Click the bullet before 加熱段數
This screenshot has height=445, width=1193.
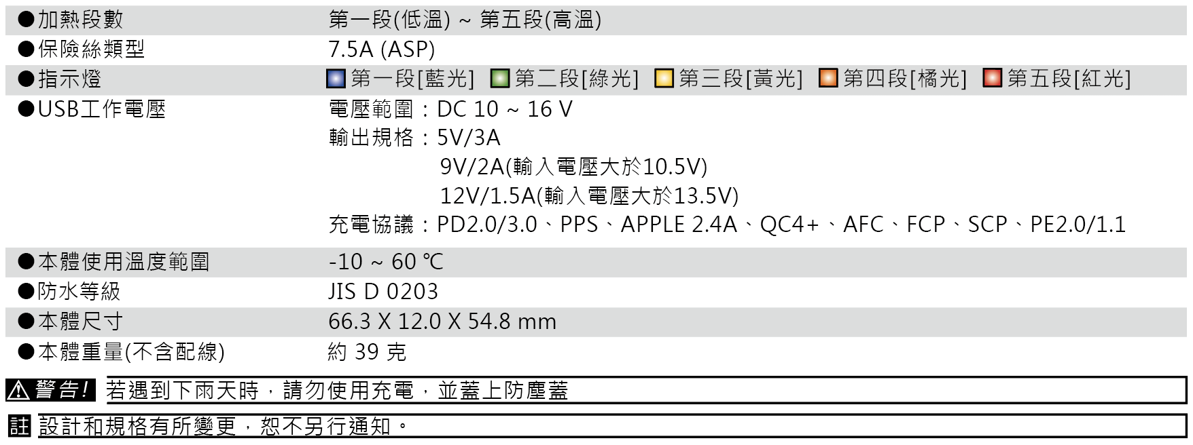click(x=26, y=20)
